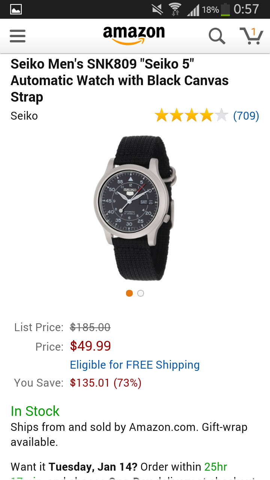The width and height of the screenshot is (270, 480).
Task: Open the 709 customer reviews link
Action: (x=246, y=116)
